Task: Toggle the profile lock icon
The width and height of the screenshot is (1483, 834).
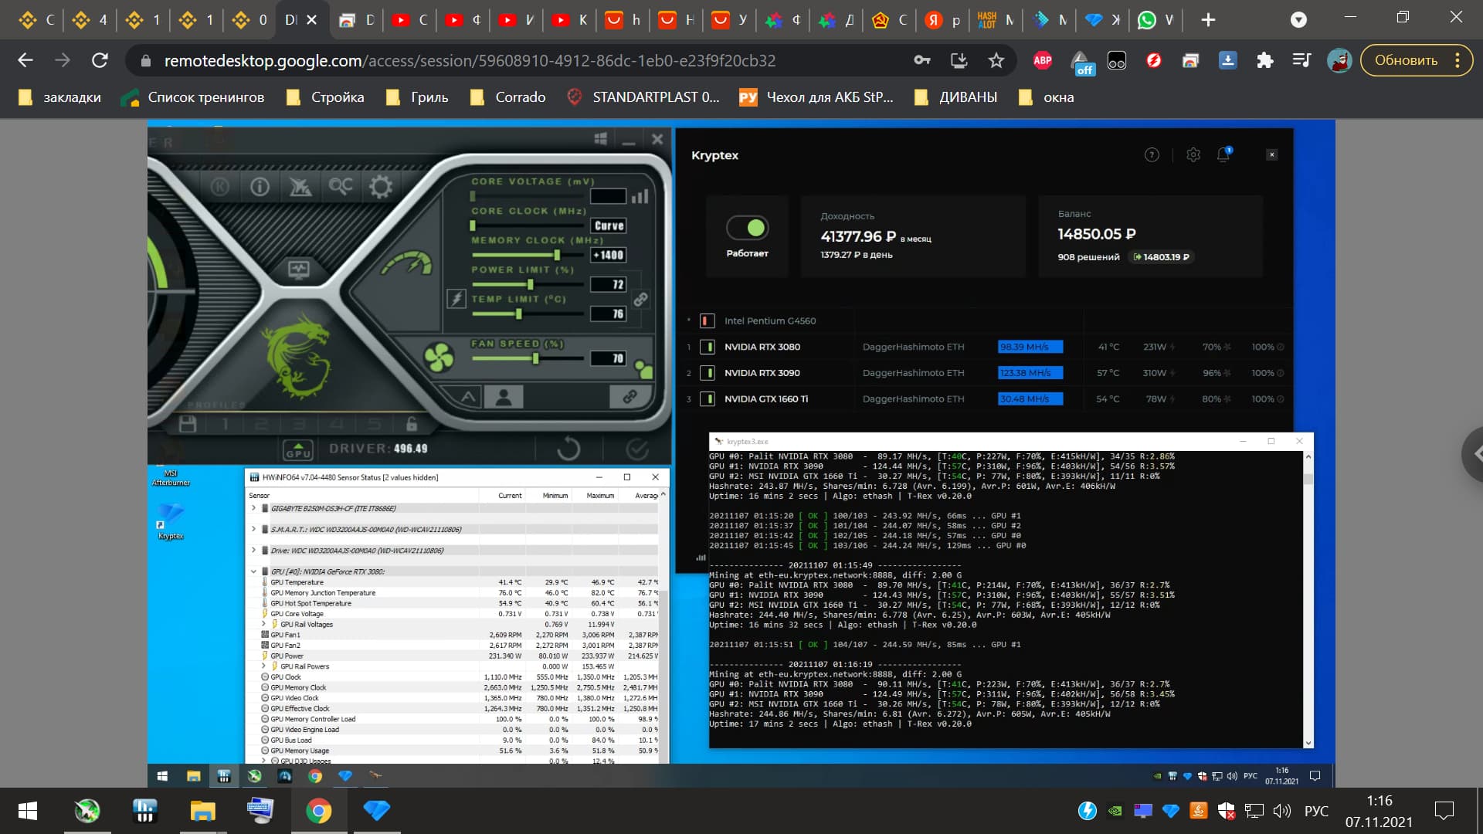Action: click(x=412, y=423)
